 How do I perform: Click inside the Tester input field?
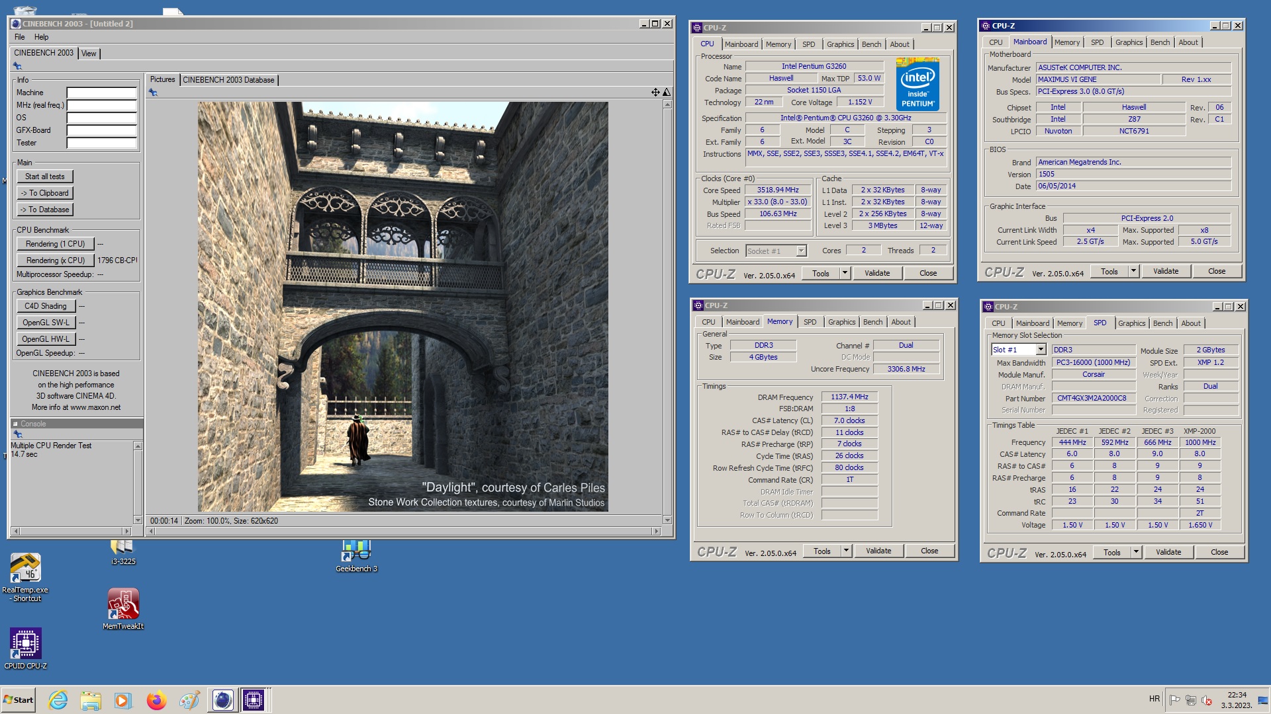pos(102,143)
